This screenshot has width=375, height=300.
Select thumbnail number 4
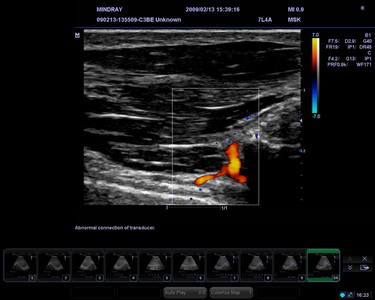click(x=121, y=266)
